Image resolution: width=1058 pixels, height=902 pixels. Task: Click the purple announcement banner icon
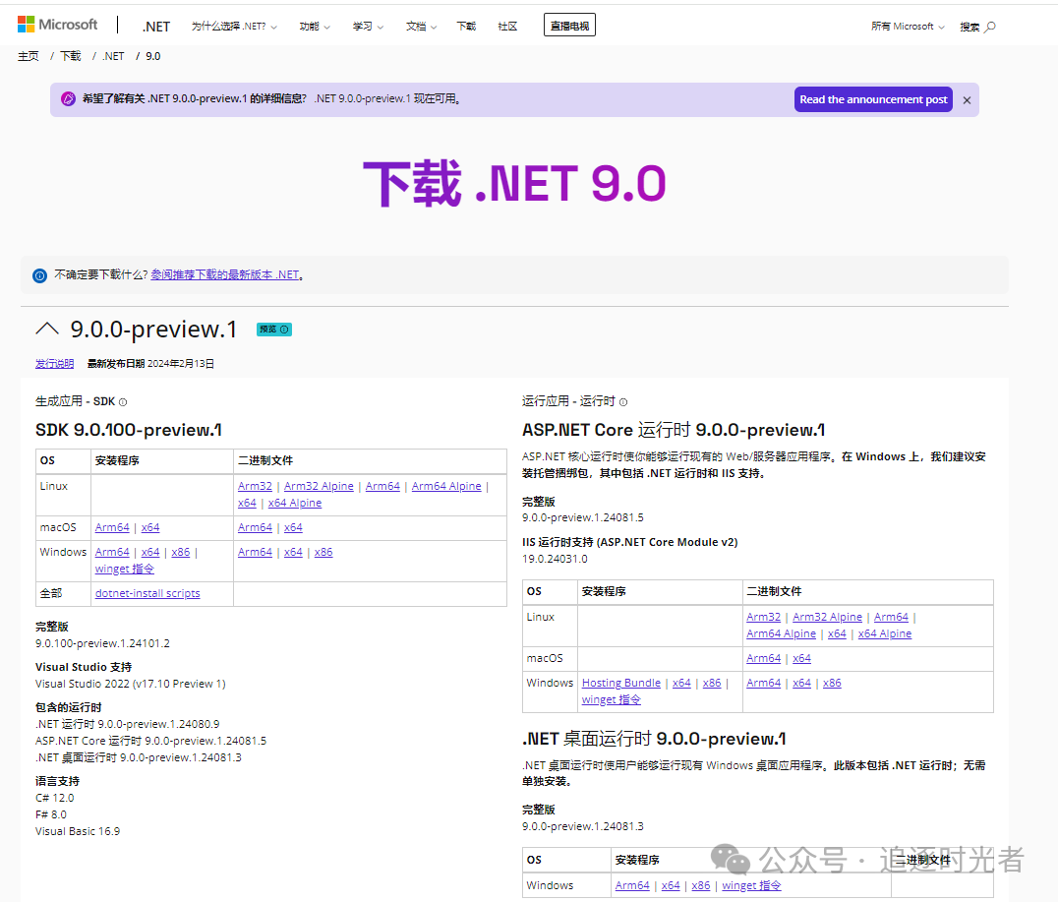68,98
